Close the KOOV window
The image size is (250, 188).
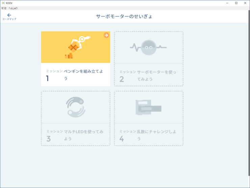[x=245, y=3]
